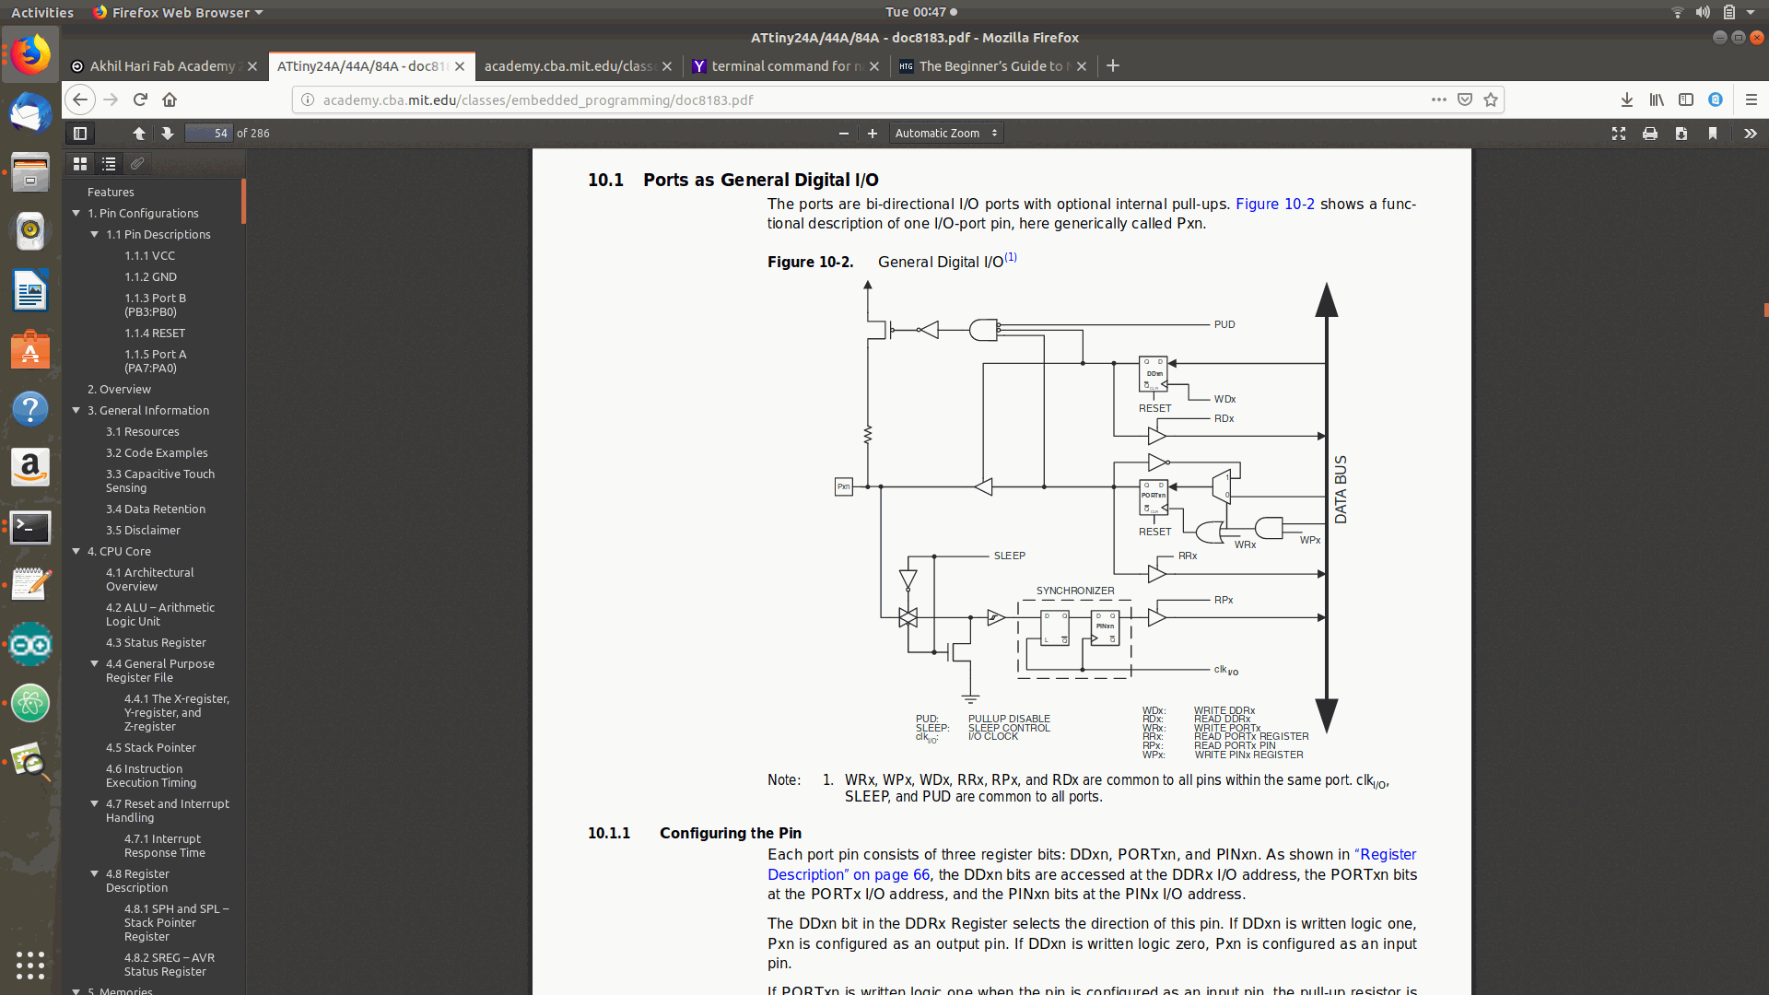The height and width of the screenshot is (995, 1769).
Task: Go to next page arrow
Action: click(x=167, y=134)
